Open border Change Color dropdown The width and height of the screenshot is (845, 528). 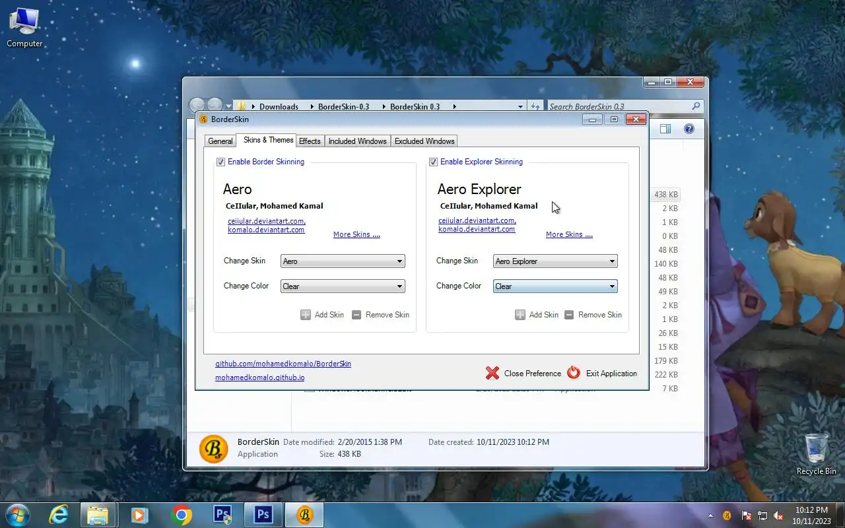pyautogui.click(x=343, y=286)
